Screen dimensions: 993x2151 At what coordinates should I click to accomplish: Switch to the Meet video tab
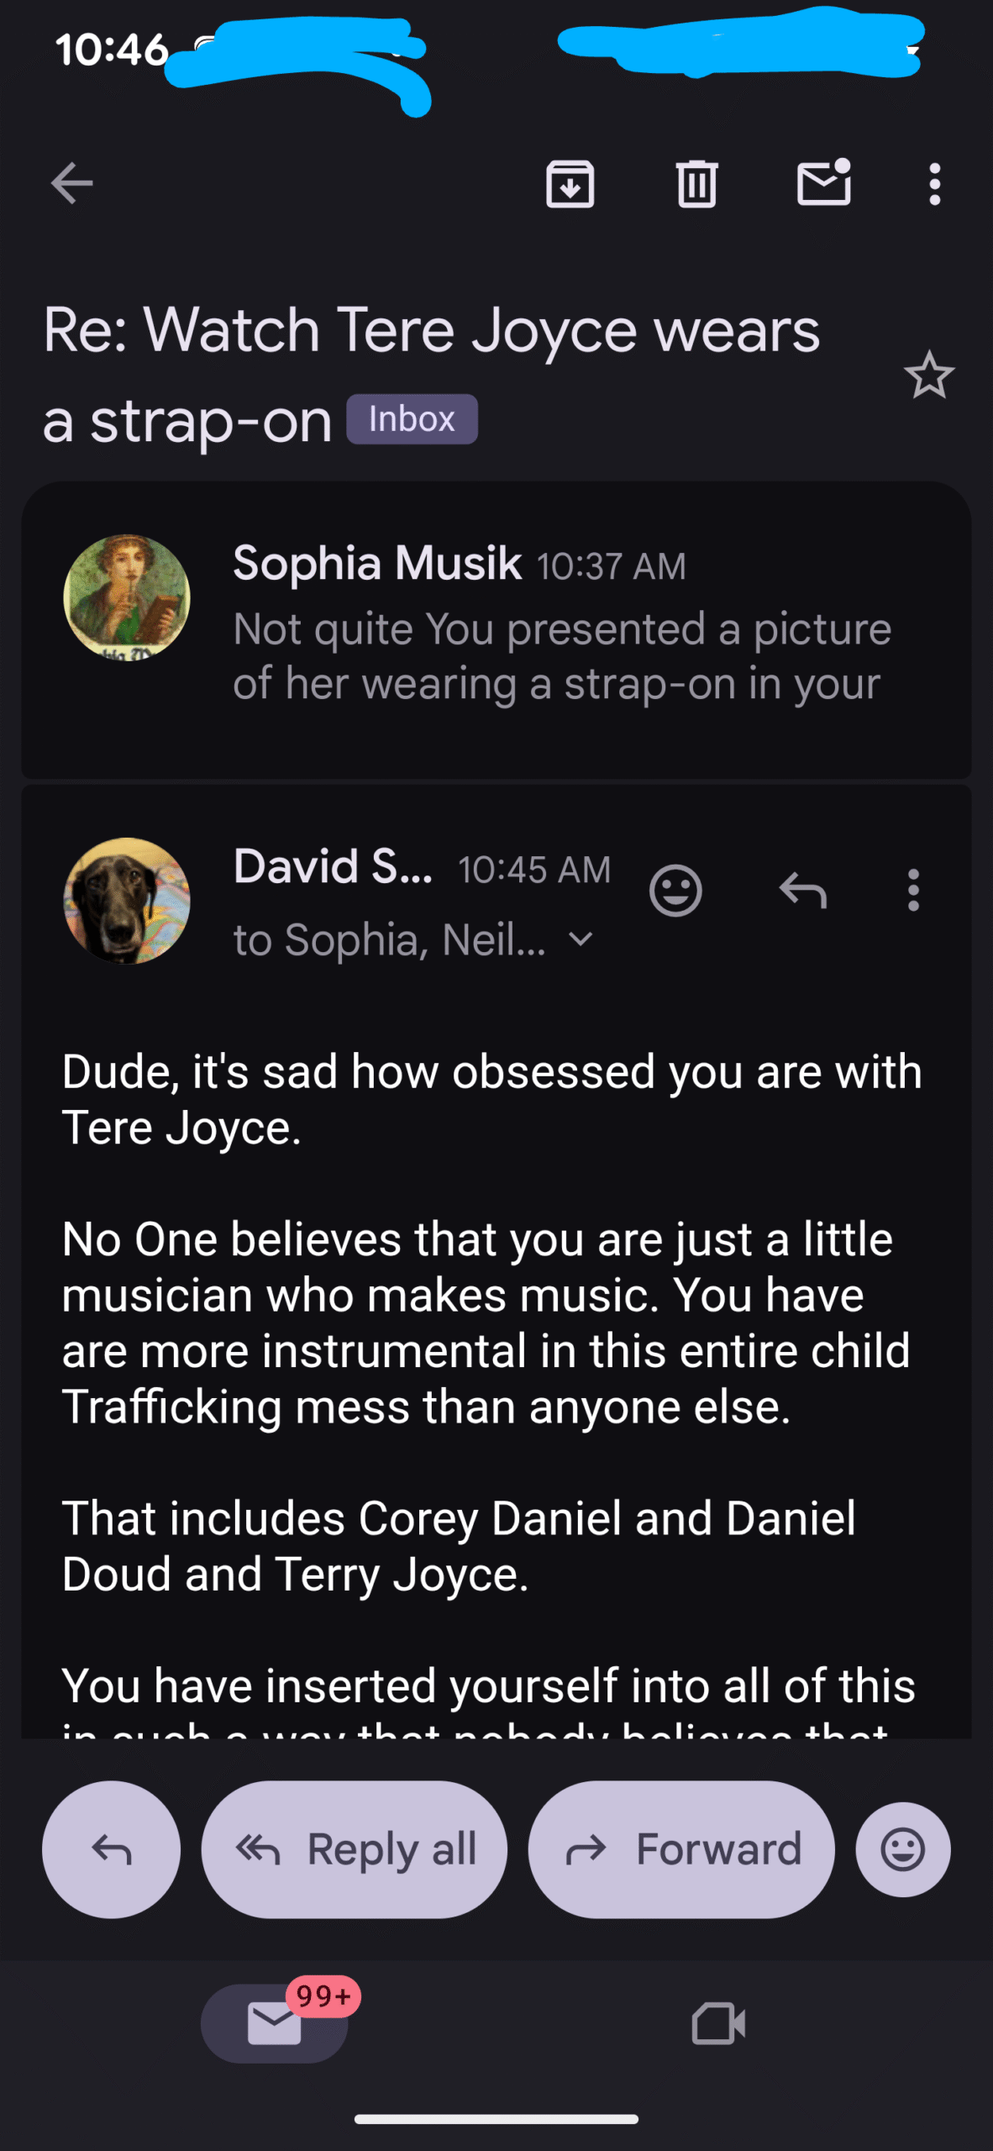(718, 2023)
